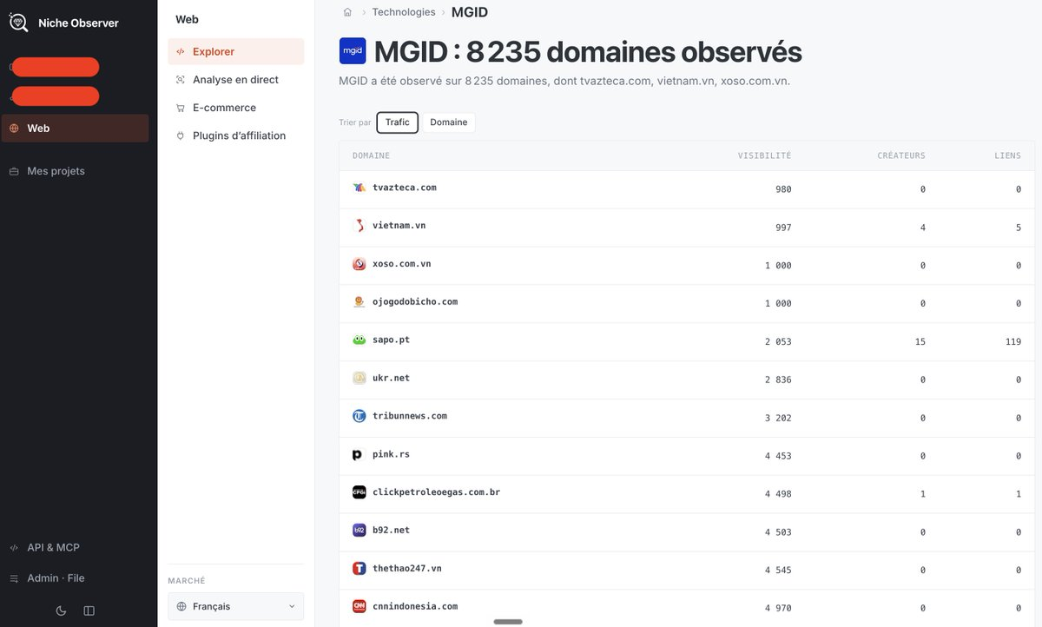The width and height of the screenshot is (1042, 627).
Task: Toggle dark mode moon icon
Action: 61,610
